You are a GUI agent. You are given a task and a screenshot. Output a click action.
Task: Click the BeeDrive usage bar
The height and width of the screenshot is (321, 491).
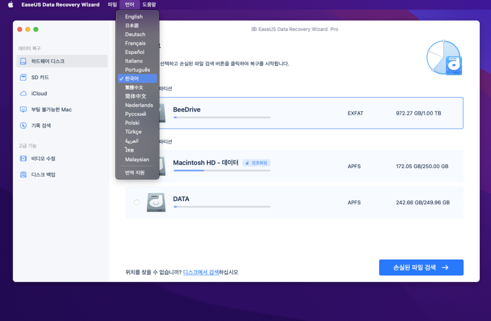pos(222,118)
